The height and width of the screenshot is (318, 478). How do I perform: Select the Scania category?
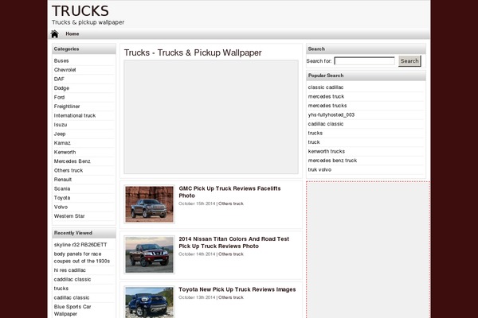pos(62,188)
